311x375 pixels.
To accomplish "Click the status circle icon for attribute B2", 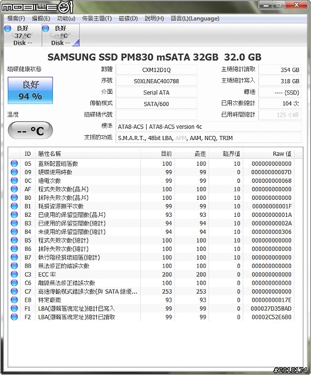I will pyautogui.click(x=14, y=214).
